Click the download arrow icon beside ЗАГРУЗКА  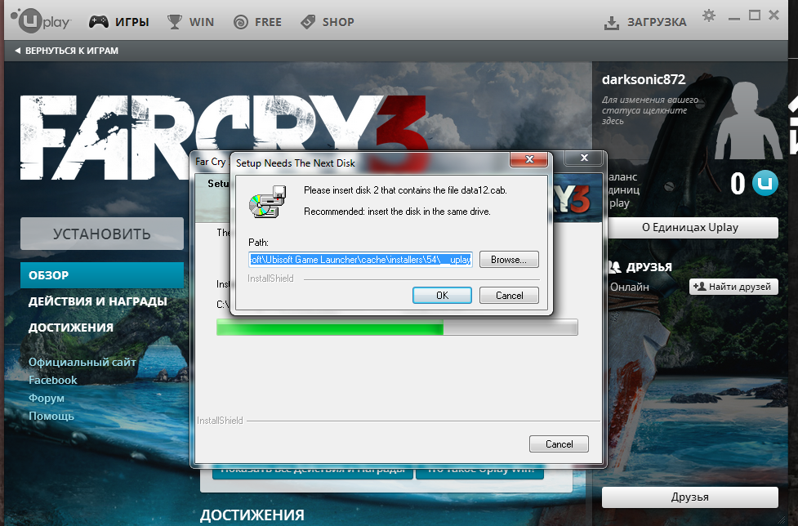click(x=611, y=22)
